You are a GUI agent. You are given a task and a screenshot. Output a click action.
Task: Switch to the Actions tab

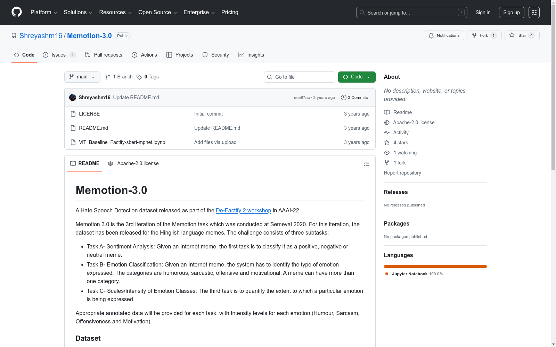144,55
